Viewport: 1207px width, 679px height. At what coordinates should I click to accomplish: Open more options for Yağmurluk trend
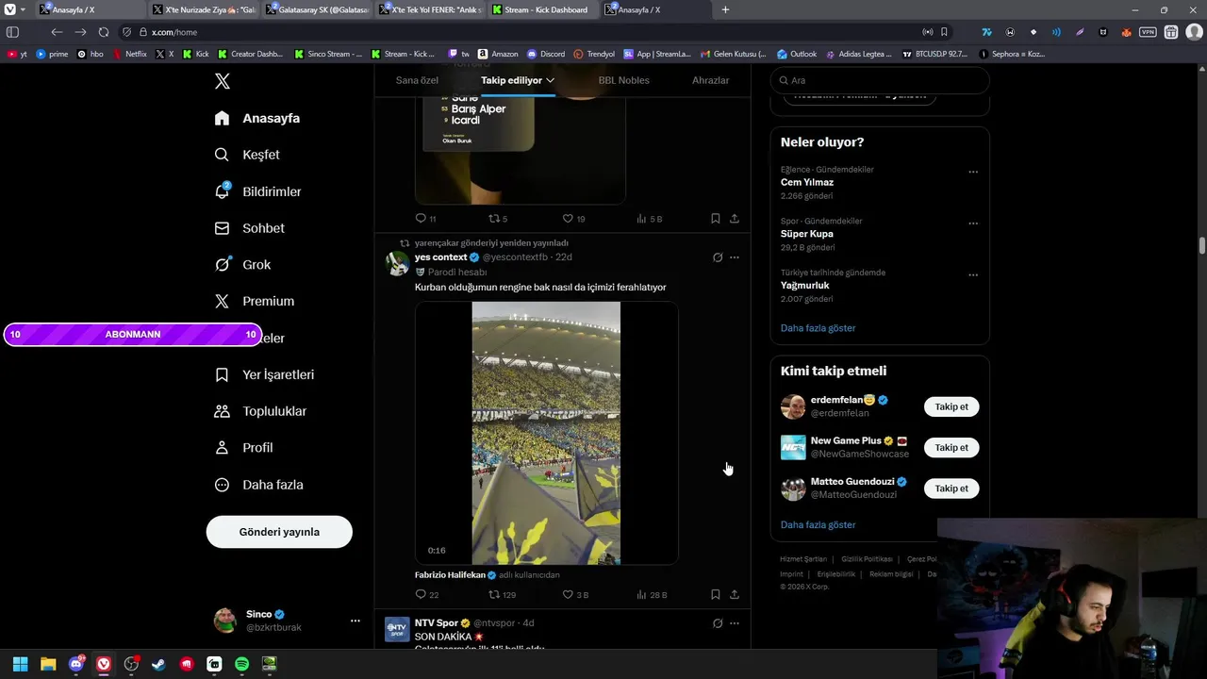[973, 275]
